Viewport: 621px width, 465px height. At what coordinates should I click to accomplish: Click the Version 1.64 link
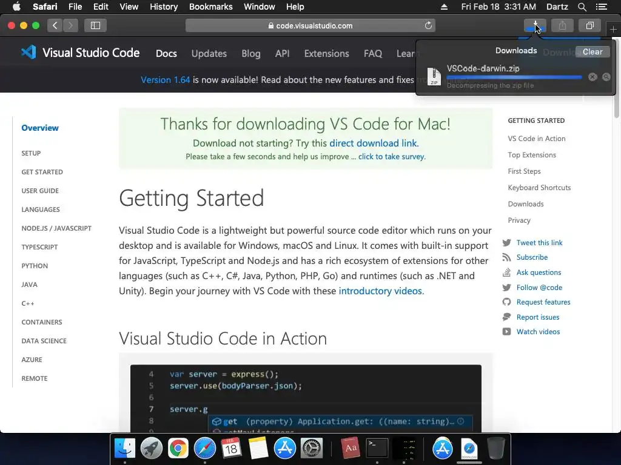pyautogui.click(x=165, y=79)
